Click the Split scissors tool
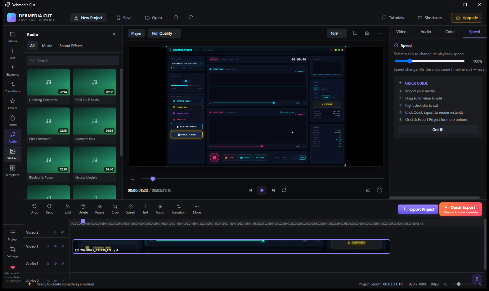This screenshot has height=291, width=489. point(68,209)
